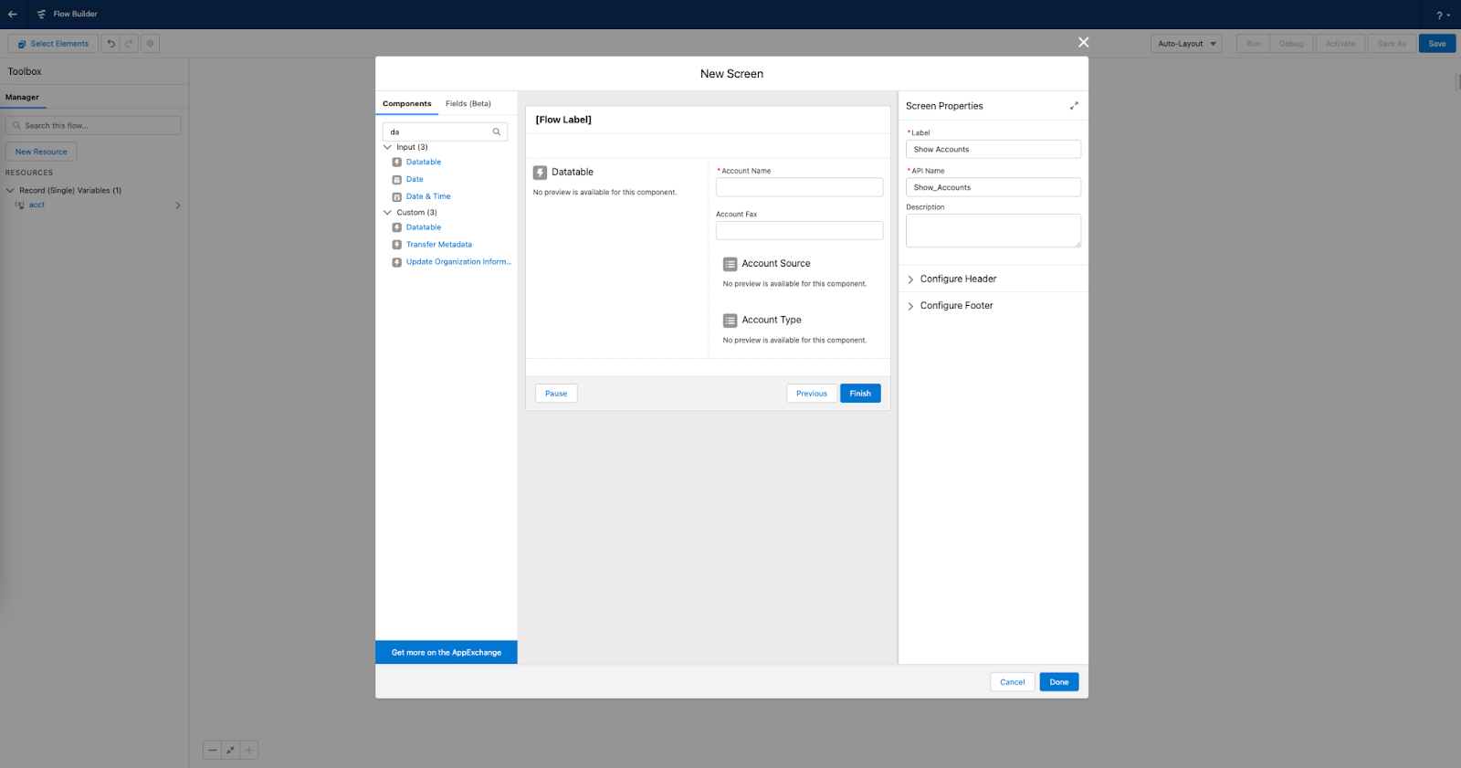Click the Done button
This screenshot has height=768, width=1461.
click(x=1059, y=682)
